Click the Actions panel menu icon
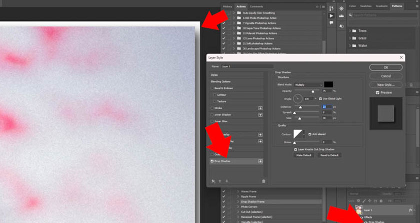This screenshot has width=420, height=223. coord(323,6)
